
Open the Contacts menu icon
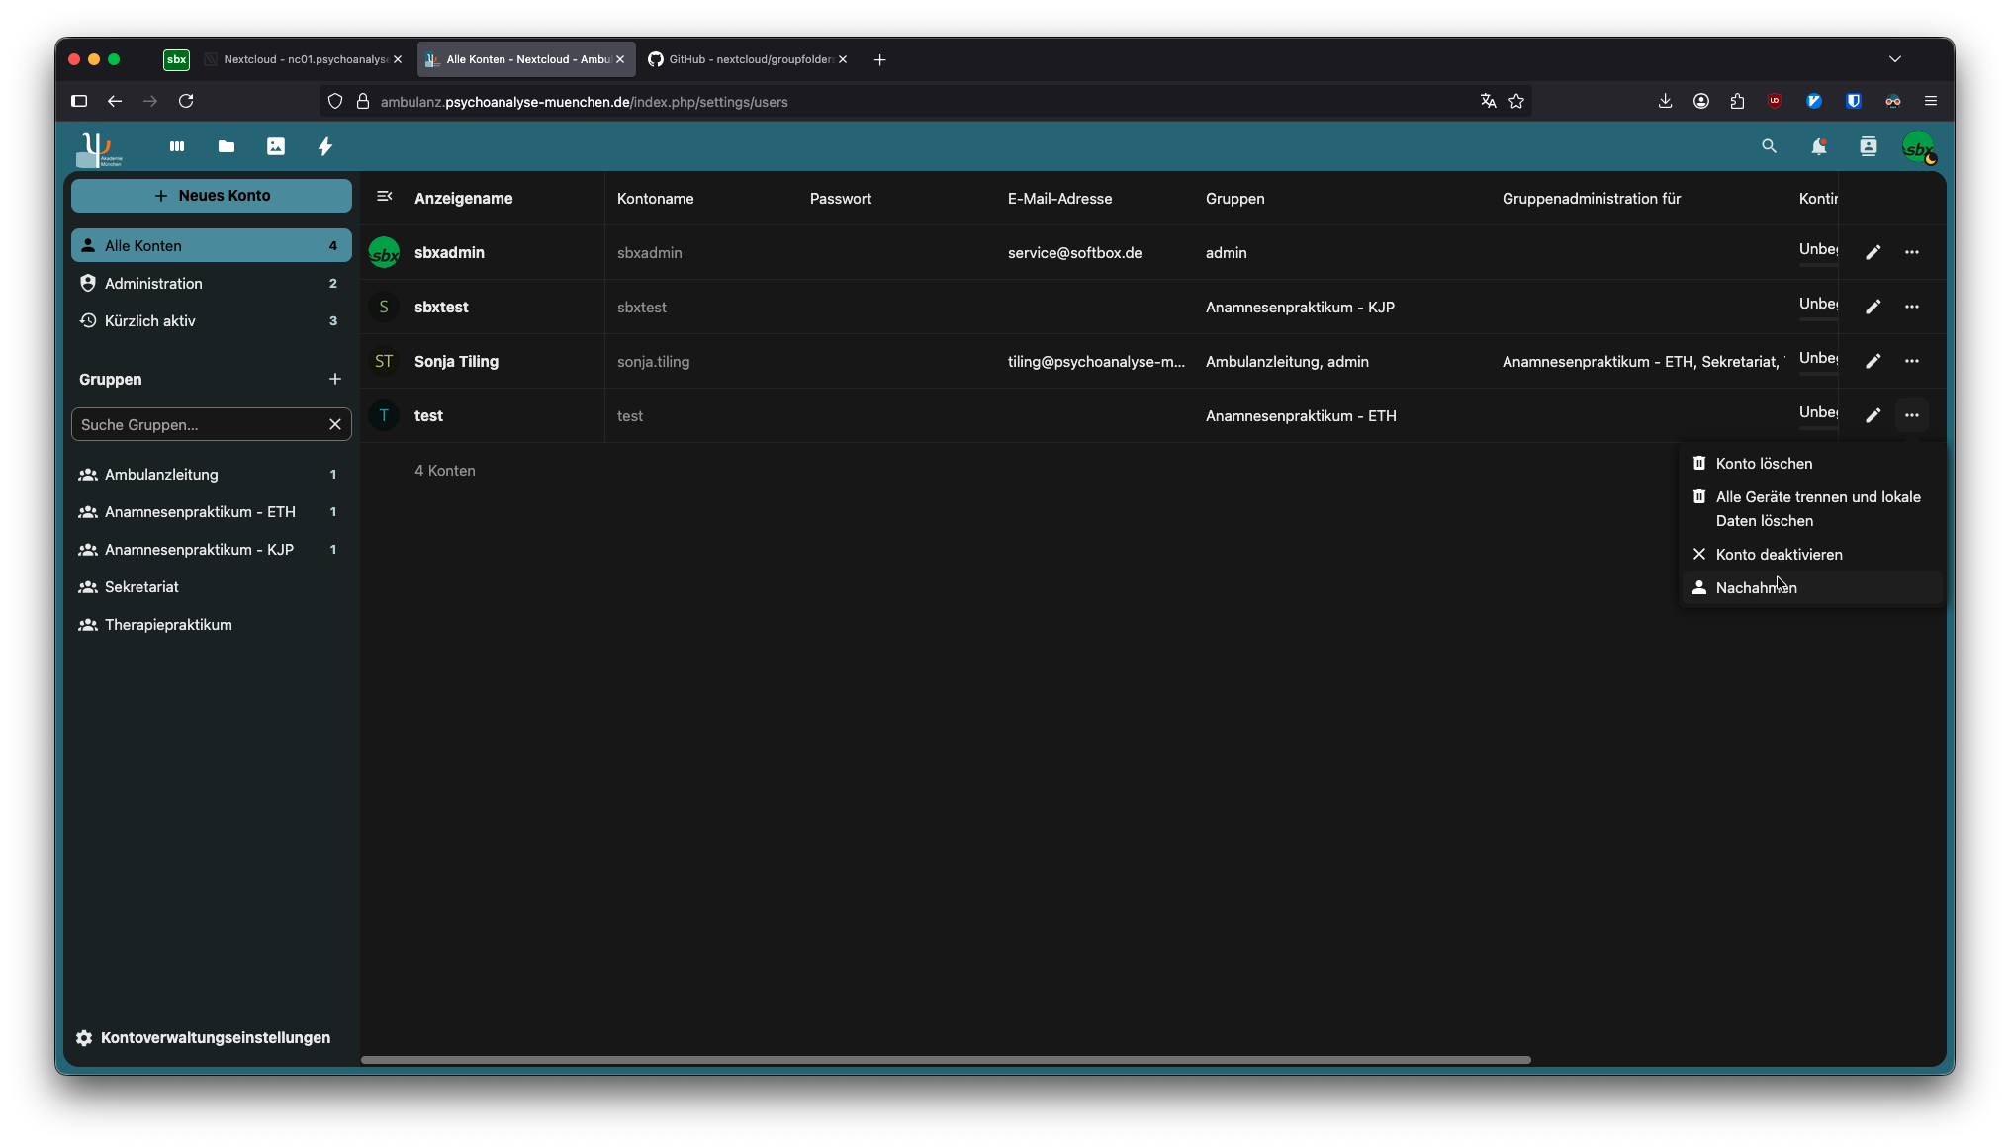[1868, 146]
